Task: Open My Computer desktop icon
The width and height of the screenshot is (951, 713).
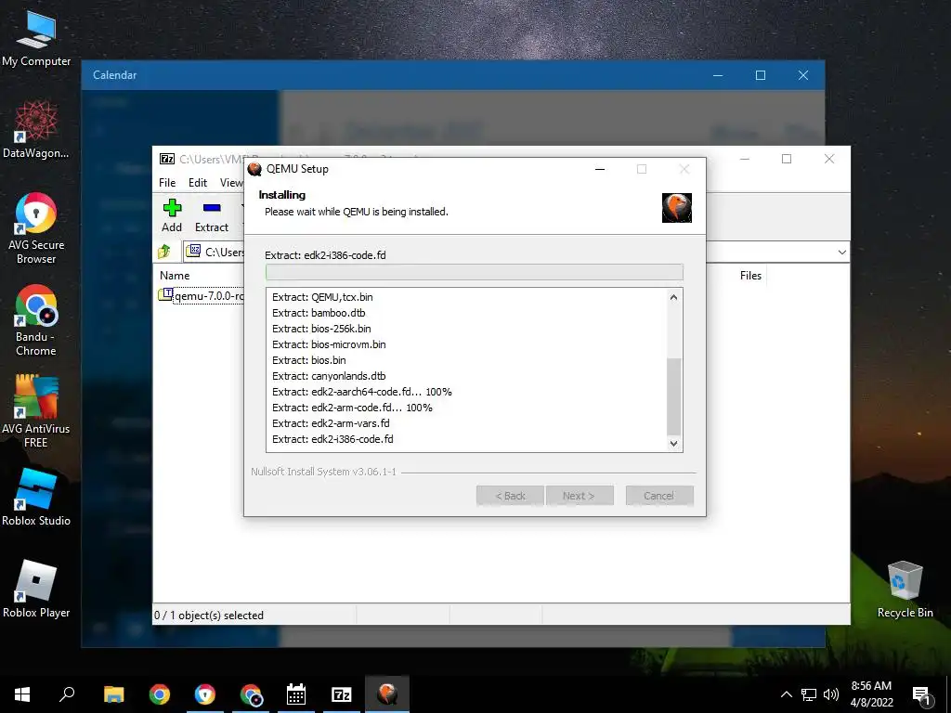Action: [36, 37]
